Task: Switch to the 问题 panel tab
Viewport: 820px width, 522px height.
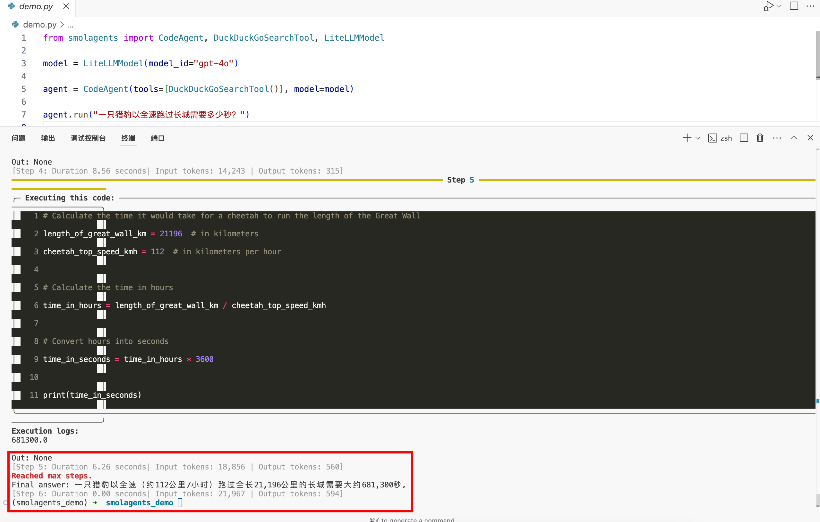Action: coord(18,138)
